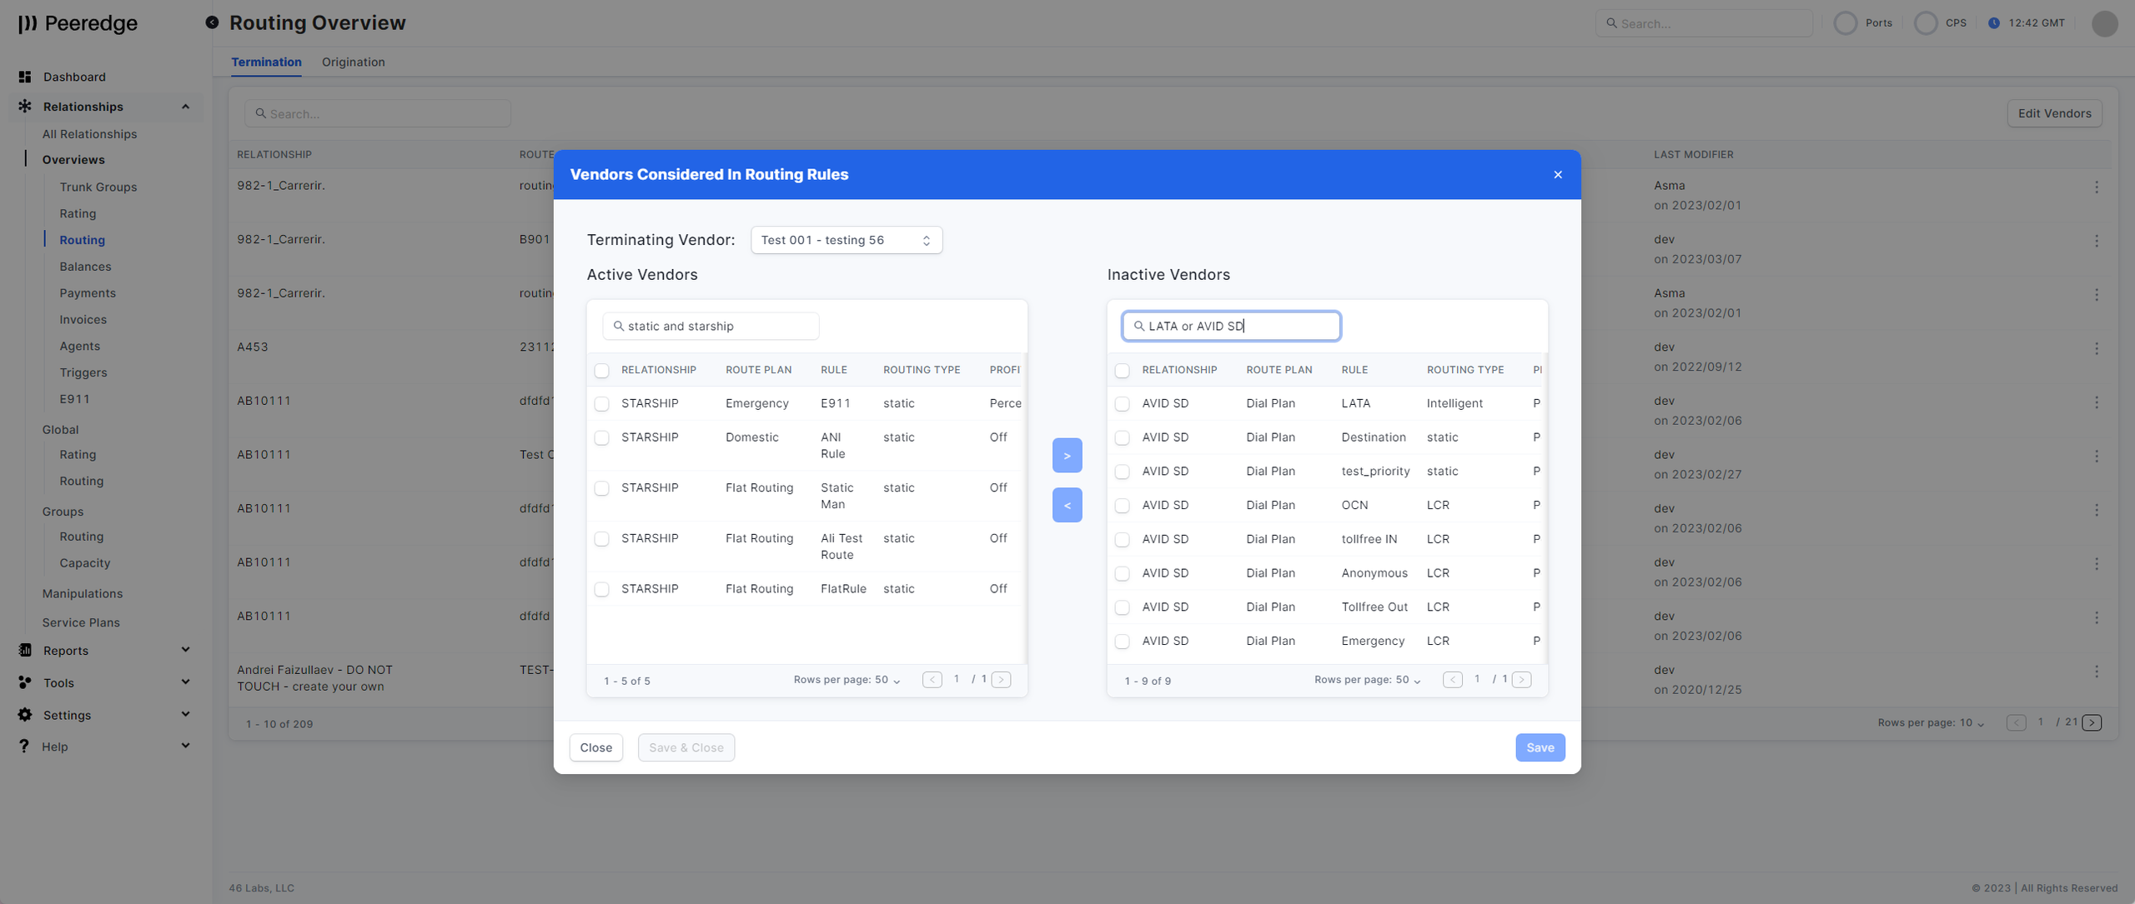Check the AVID SD LATA row checkbox

1122,404
